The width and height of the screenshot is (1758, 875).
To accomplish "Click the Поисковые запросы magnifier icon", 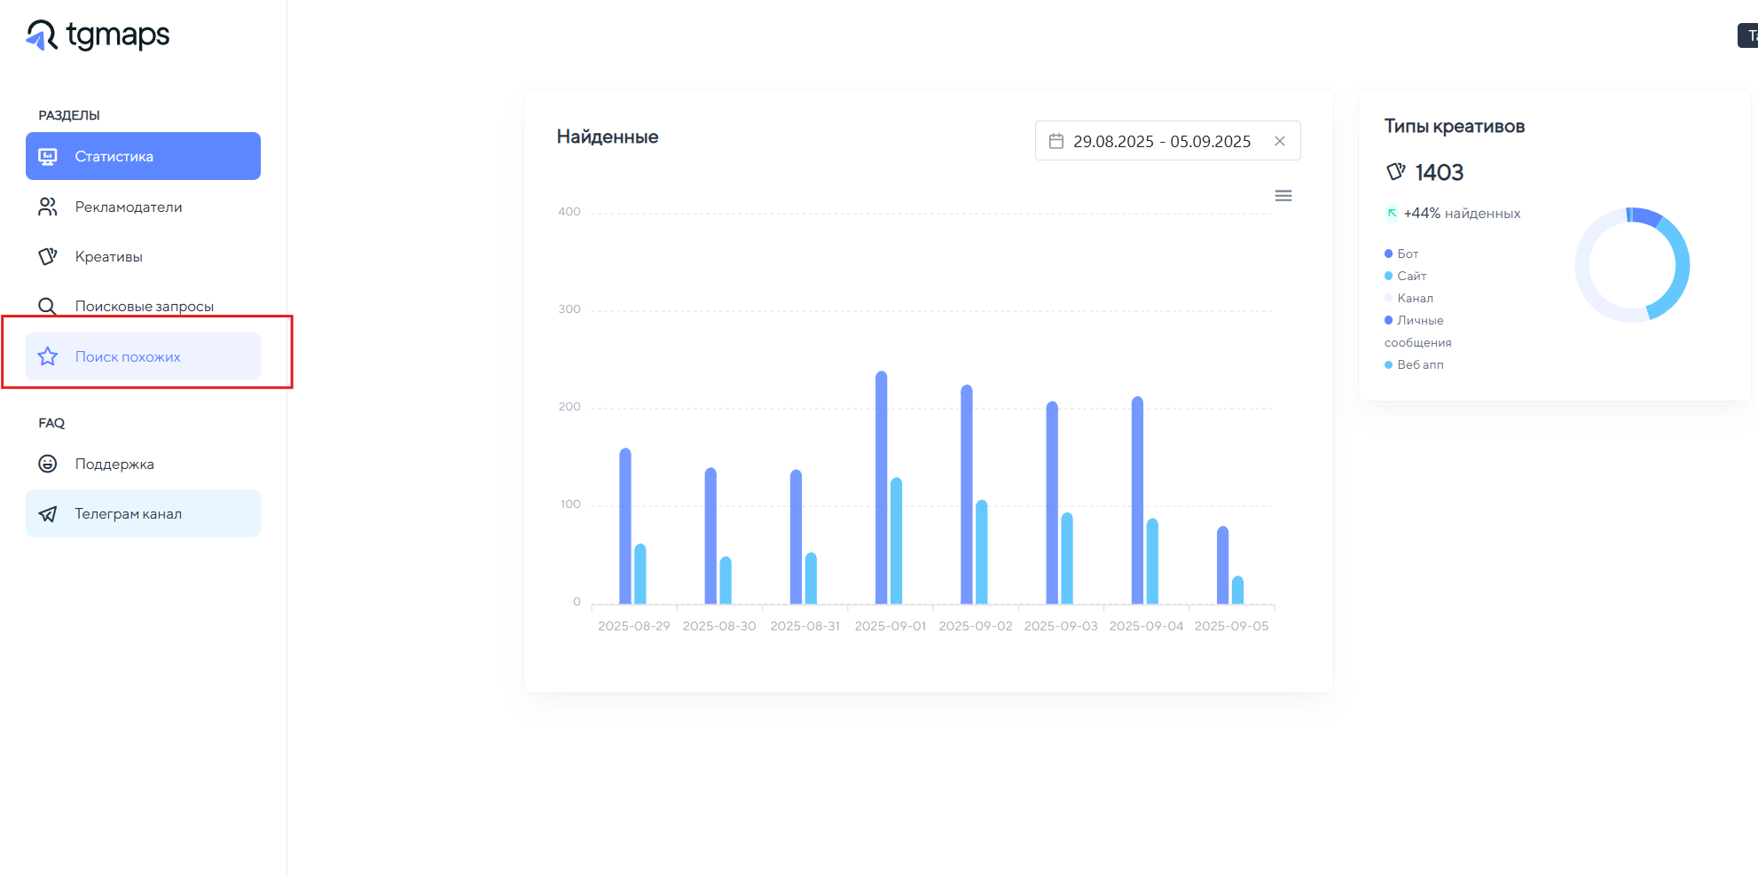I will pyautogui.click(x=48, y=306).
